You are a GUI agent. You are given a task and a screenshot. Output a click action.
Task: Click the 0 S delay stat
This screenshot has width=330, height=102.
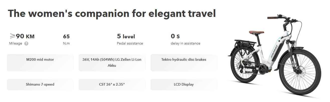[175, 37]
